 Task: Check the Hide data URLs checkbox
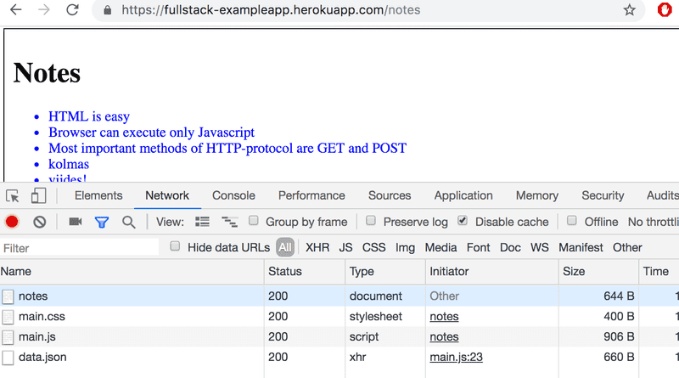(x=175, y=246)
